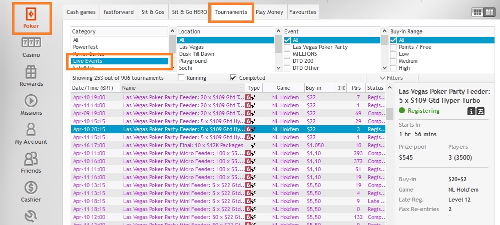Switch lobby to detailed list view
This screenshot has height=225, width=500.
pos(489,12)
